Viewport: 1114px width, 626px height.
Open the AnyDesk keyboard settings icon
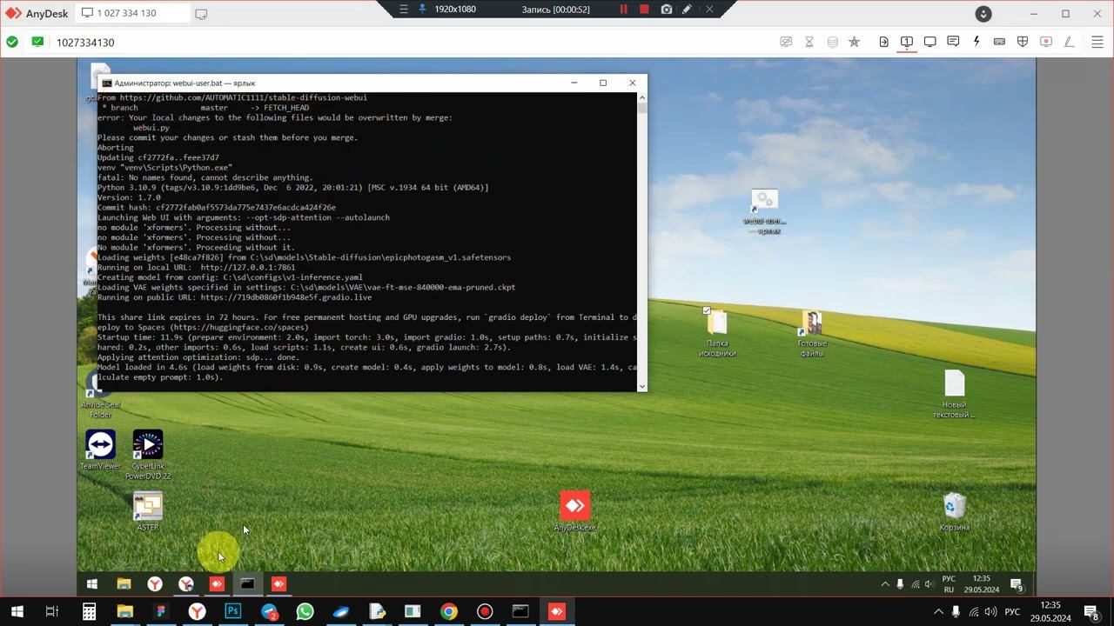pyautogui.click(x=999, y=42)
